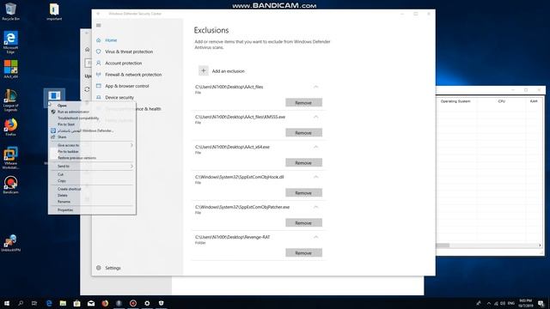Choose Share in the context menu
Image resolution: width=550 pixels, height=309 pixels.
tap(92, 137)
